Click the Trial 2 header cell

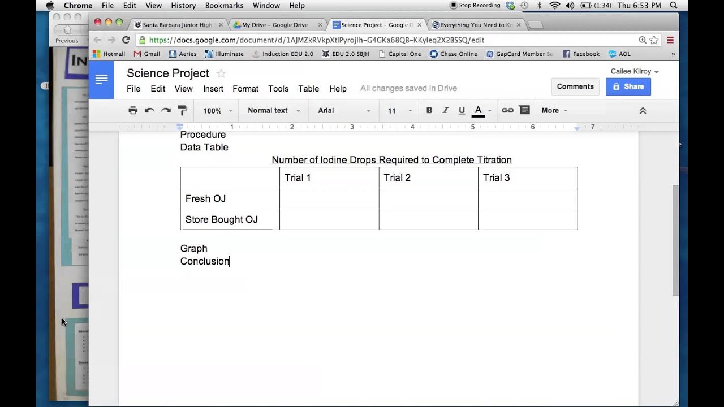click(428, 177)
